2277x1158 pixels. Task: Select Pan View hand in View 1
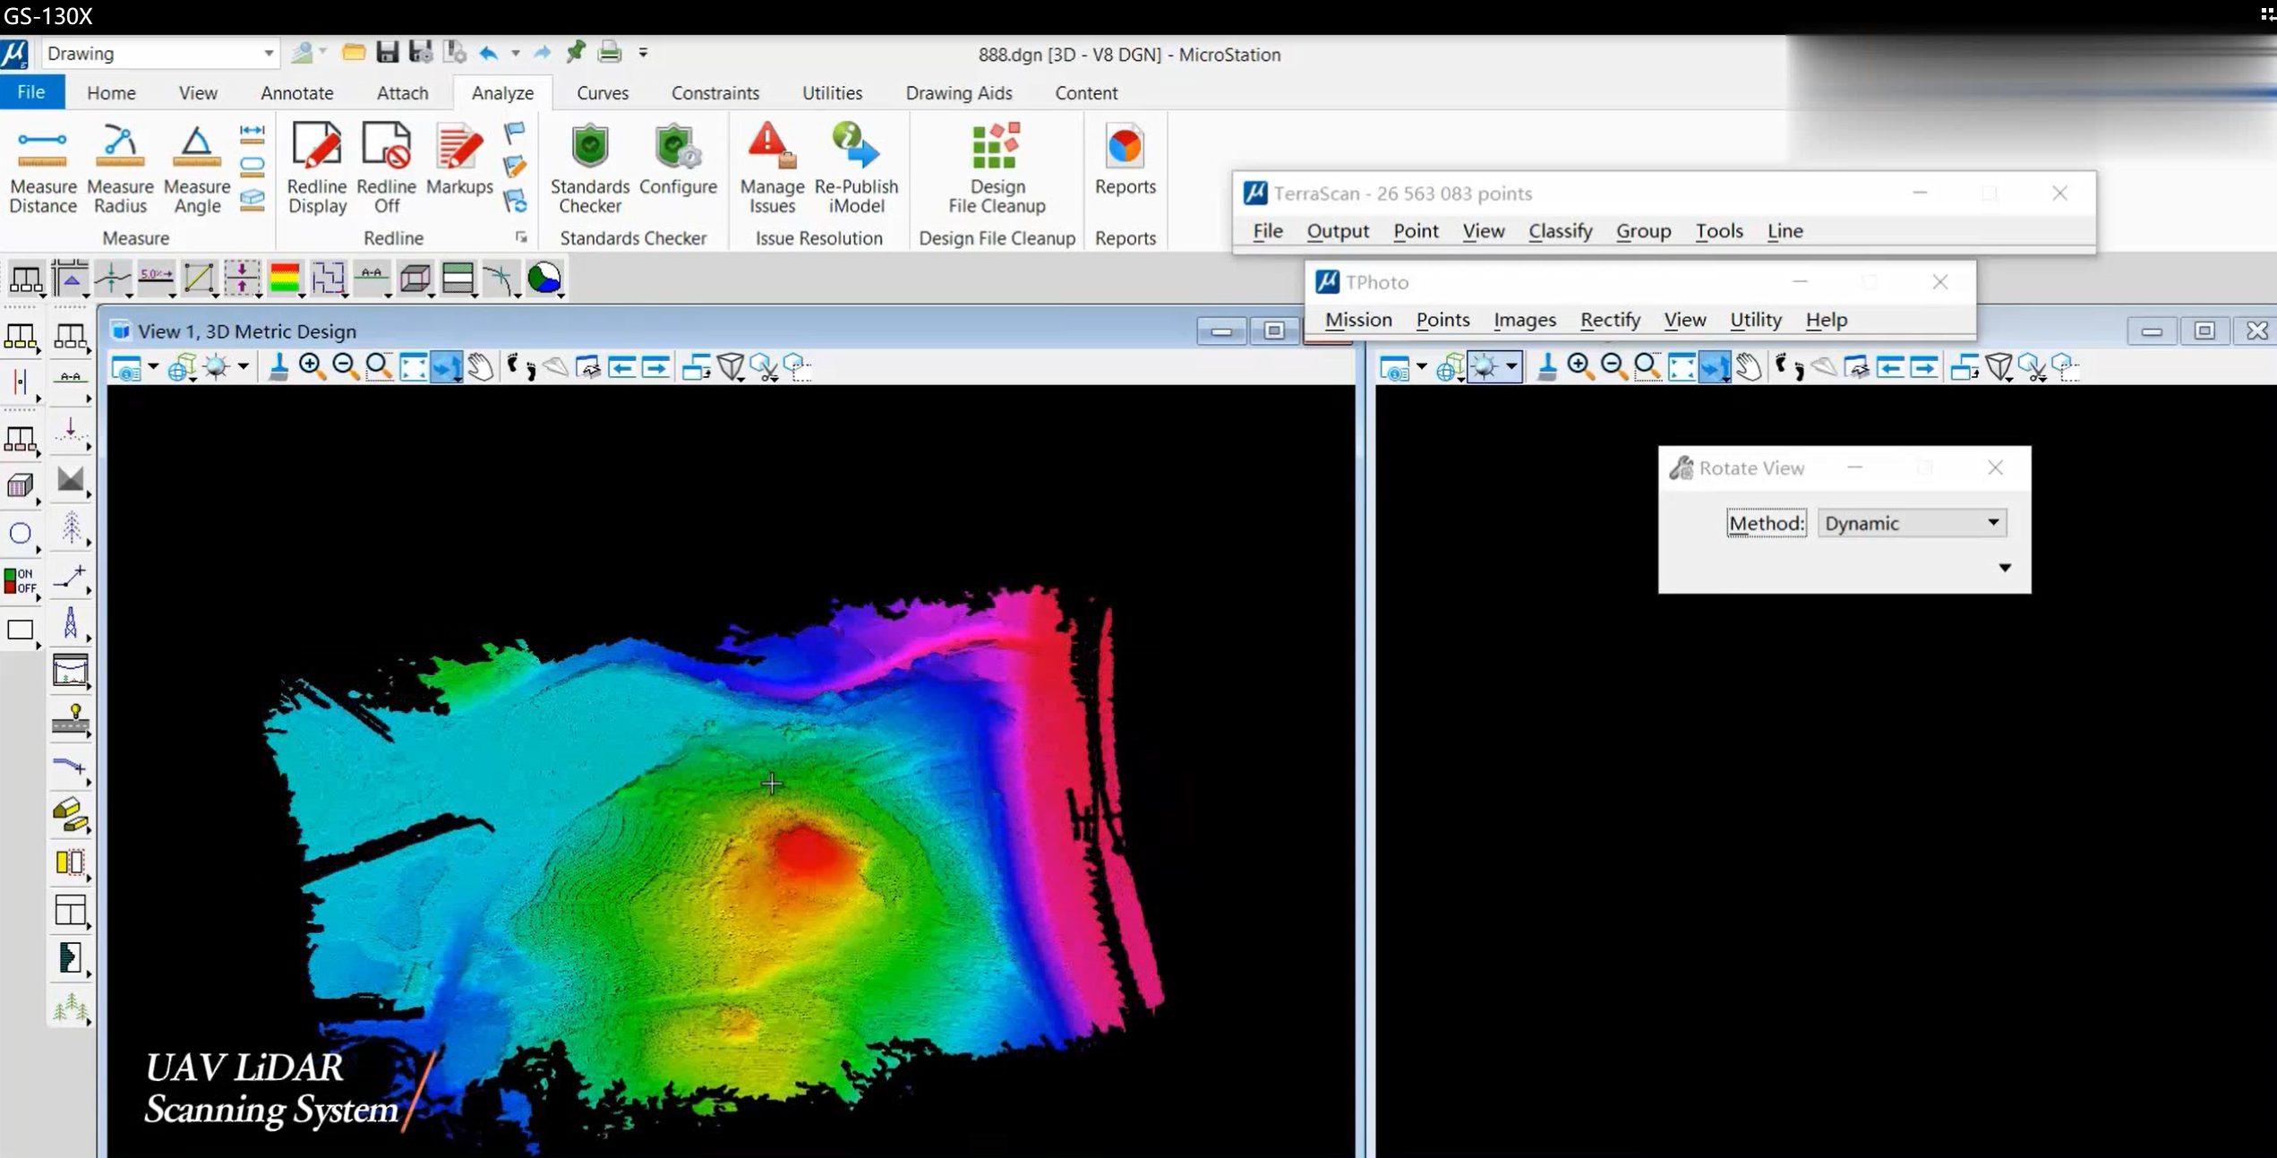pyautogui.click(x=481, y=366)
